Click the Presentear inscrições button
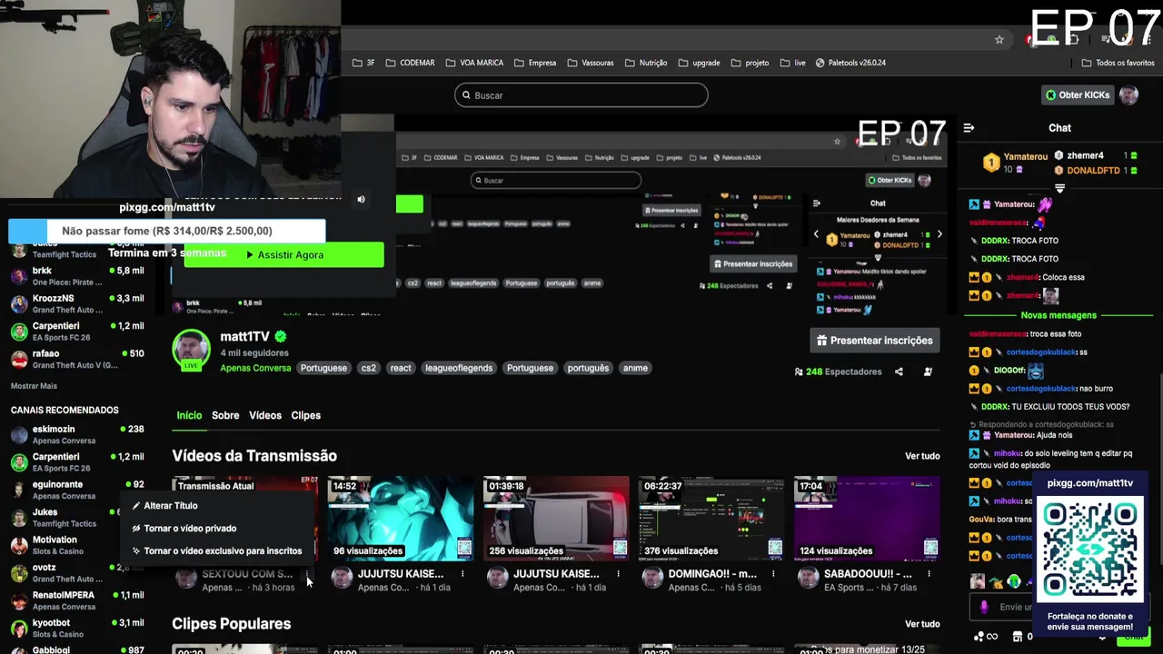This screenshot has width=1163, height=654. (875, 341)
